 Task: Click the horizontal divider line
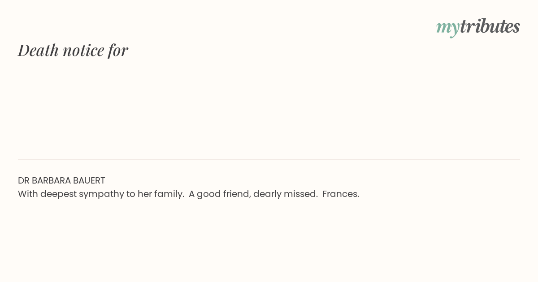(269, 159)
